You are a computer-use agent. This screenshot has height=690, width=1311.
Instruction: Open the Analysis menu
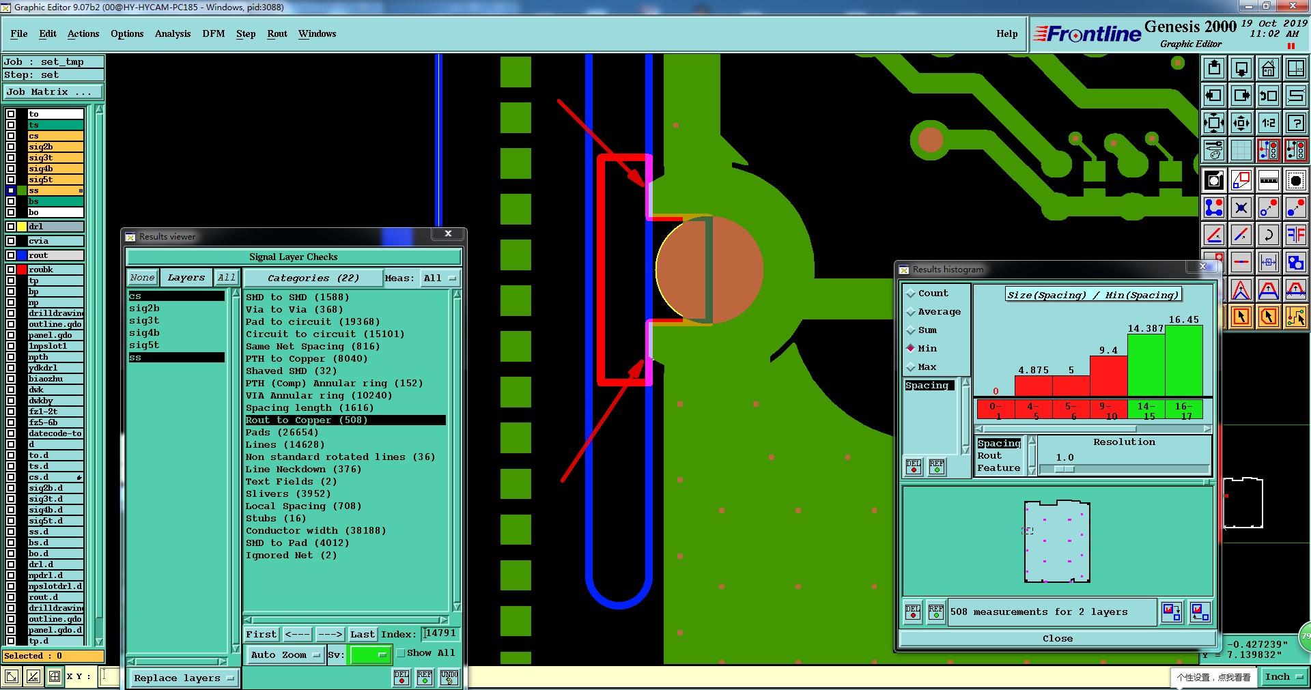coord(173,33)
